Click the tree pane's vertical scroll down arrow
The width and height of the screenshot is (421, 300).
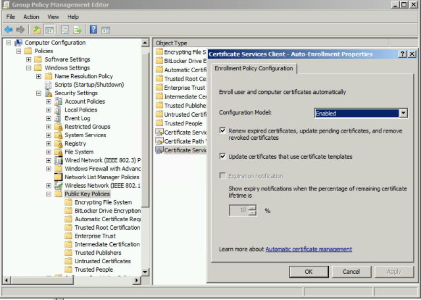(x=145, y=272)
